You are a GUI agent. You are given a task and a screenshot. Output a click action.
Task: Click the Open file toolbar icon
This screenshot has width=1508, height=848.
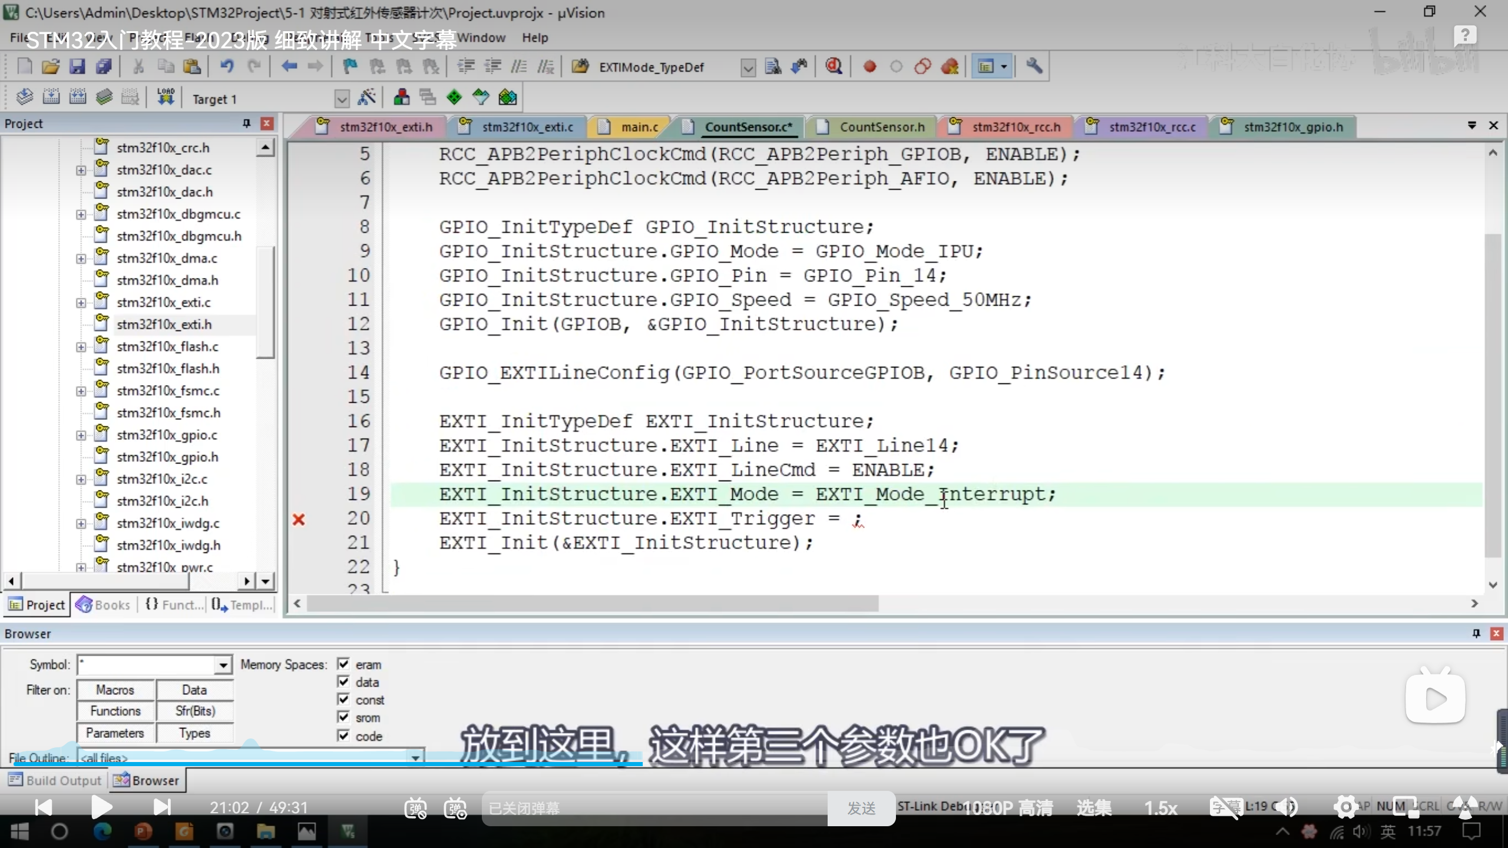pyautogui.click(x=51, y=67)
